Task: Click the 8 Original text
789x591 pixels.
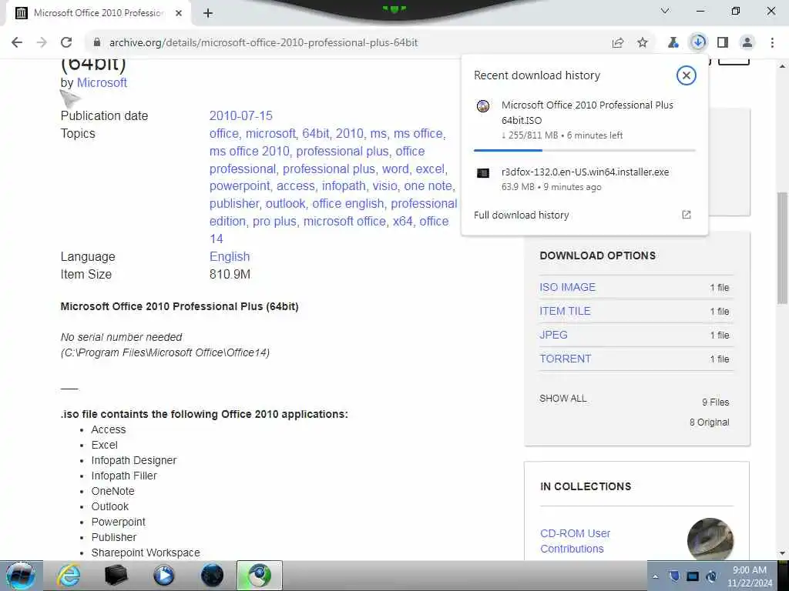Action: 709,422
